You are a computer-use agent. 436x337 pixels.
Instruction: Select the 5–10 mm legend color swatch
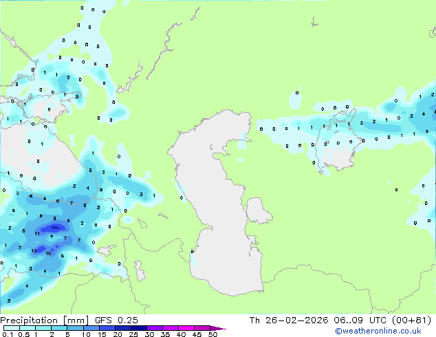pos(75,328)
